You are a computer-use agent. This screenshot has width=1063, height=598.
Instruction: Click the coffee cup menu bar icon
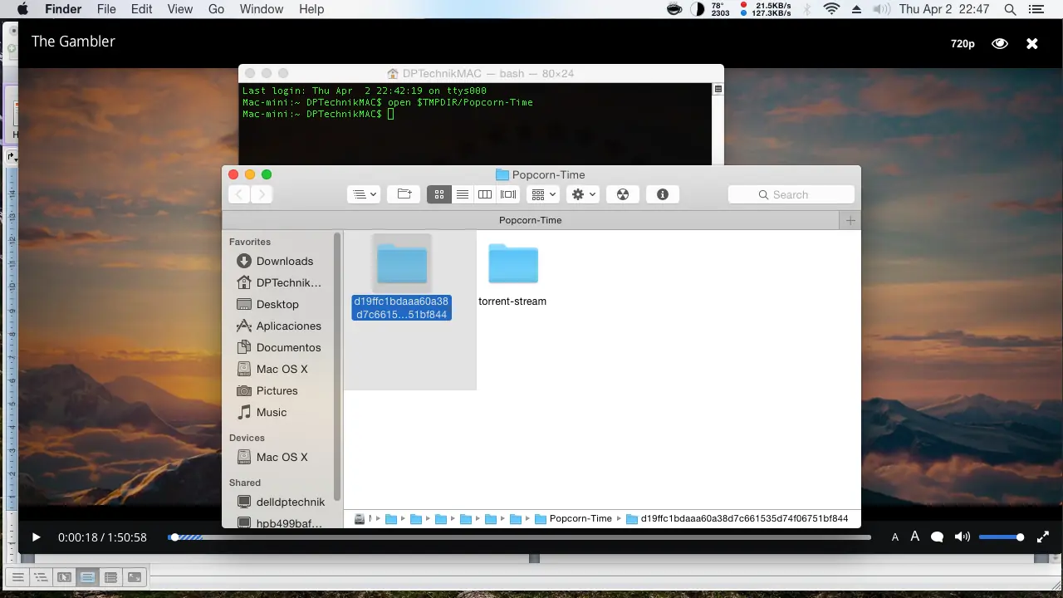click(675, 9)
